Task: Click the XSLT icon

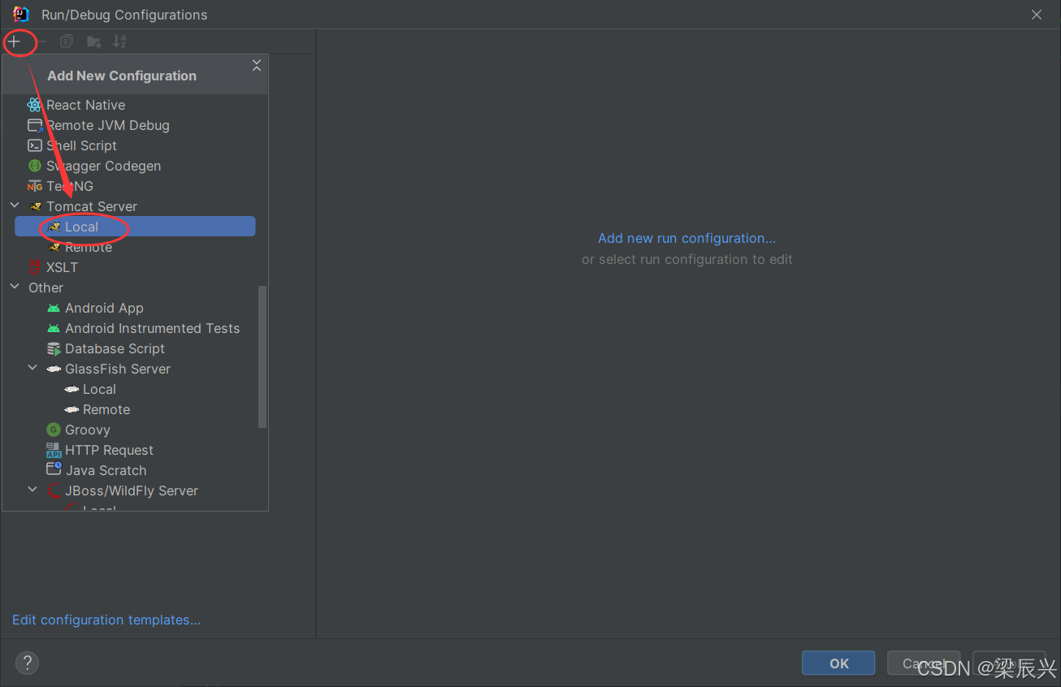Action: [x=34, y=267]
